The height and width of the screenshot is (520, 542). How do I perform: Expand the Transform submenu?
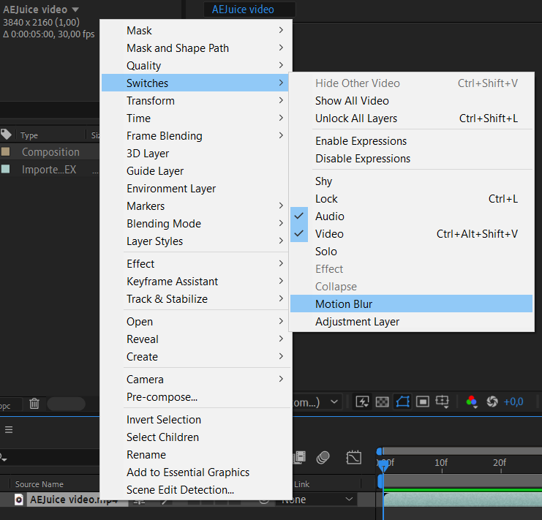tap(150, 101)
